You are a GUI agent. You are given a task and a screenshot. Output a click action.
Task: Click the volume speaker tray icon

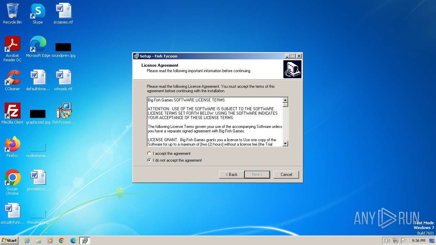click(387, 241)
